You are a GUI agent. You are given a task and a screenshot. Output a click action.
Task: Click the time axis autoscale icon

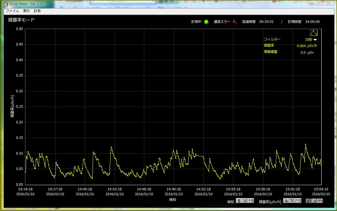(x=245, y=201)
